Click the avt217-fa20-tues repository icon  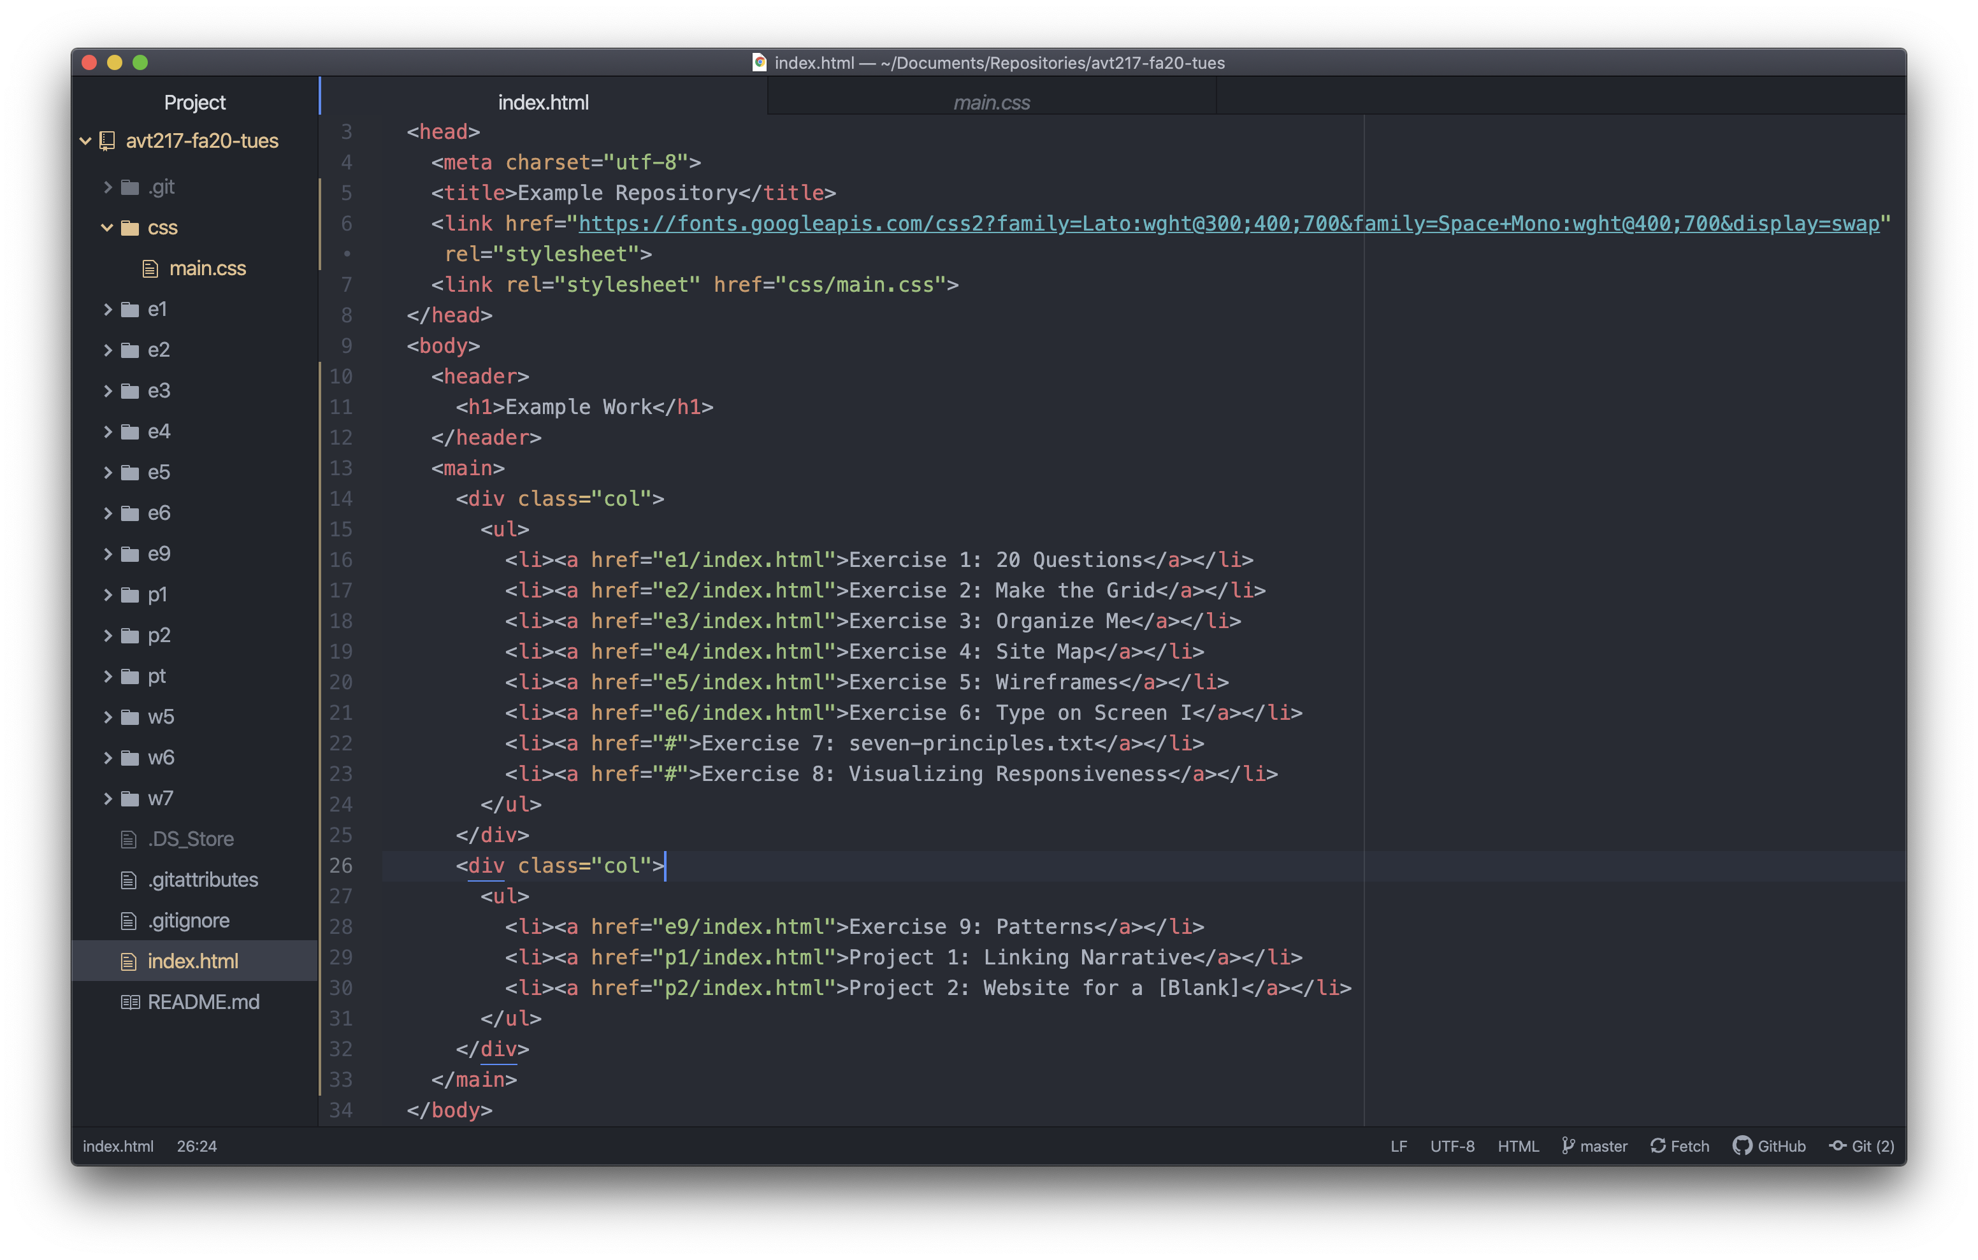pos(107,141)
